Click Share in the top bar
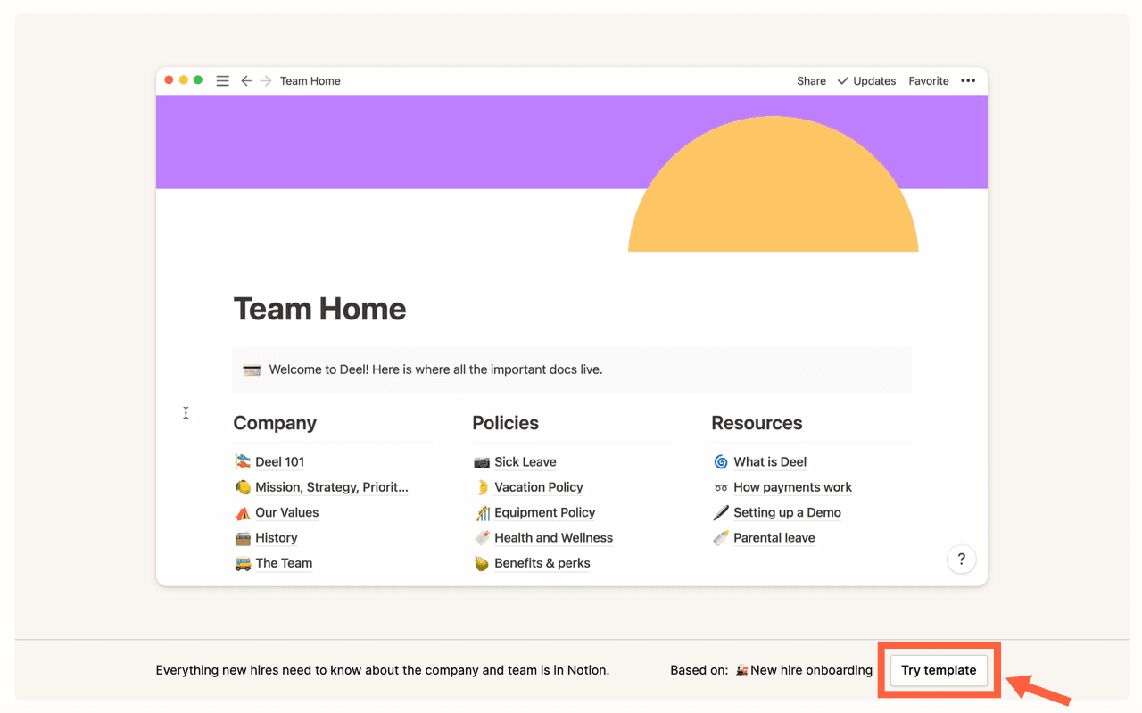1142x713 pixels. [810, 80]
